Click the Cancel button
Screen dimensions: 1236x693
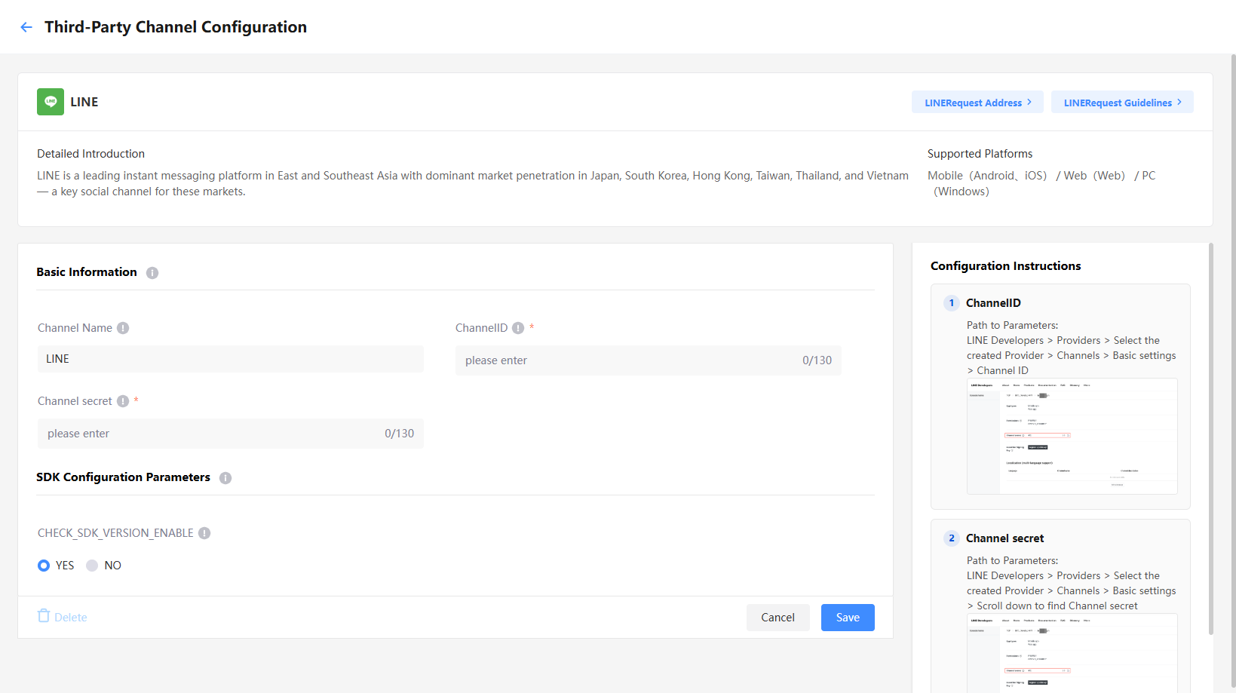[x=777, y=618]
